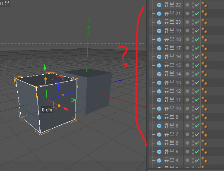
Task: Click the cube icon of 큐브.4
Action: [x=159, y=161]
